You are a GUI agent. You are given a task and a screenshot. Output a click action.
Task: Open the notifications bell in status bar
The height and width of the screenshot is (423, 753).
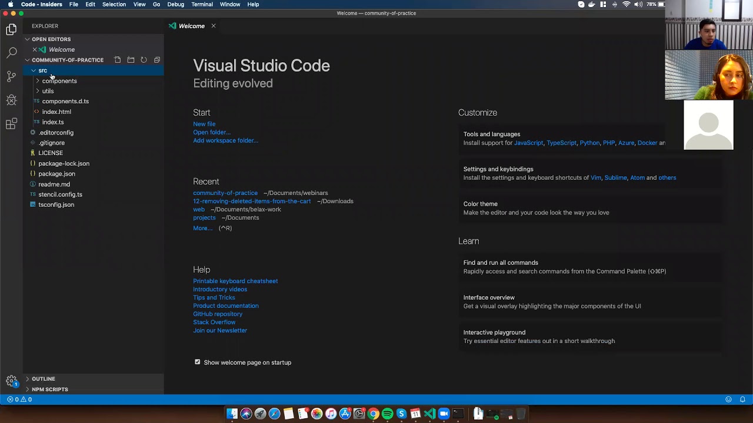pyautogui.click(x=742, y=399)
